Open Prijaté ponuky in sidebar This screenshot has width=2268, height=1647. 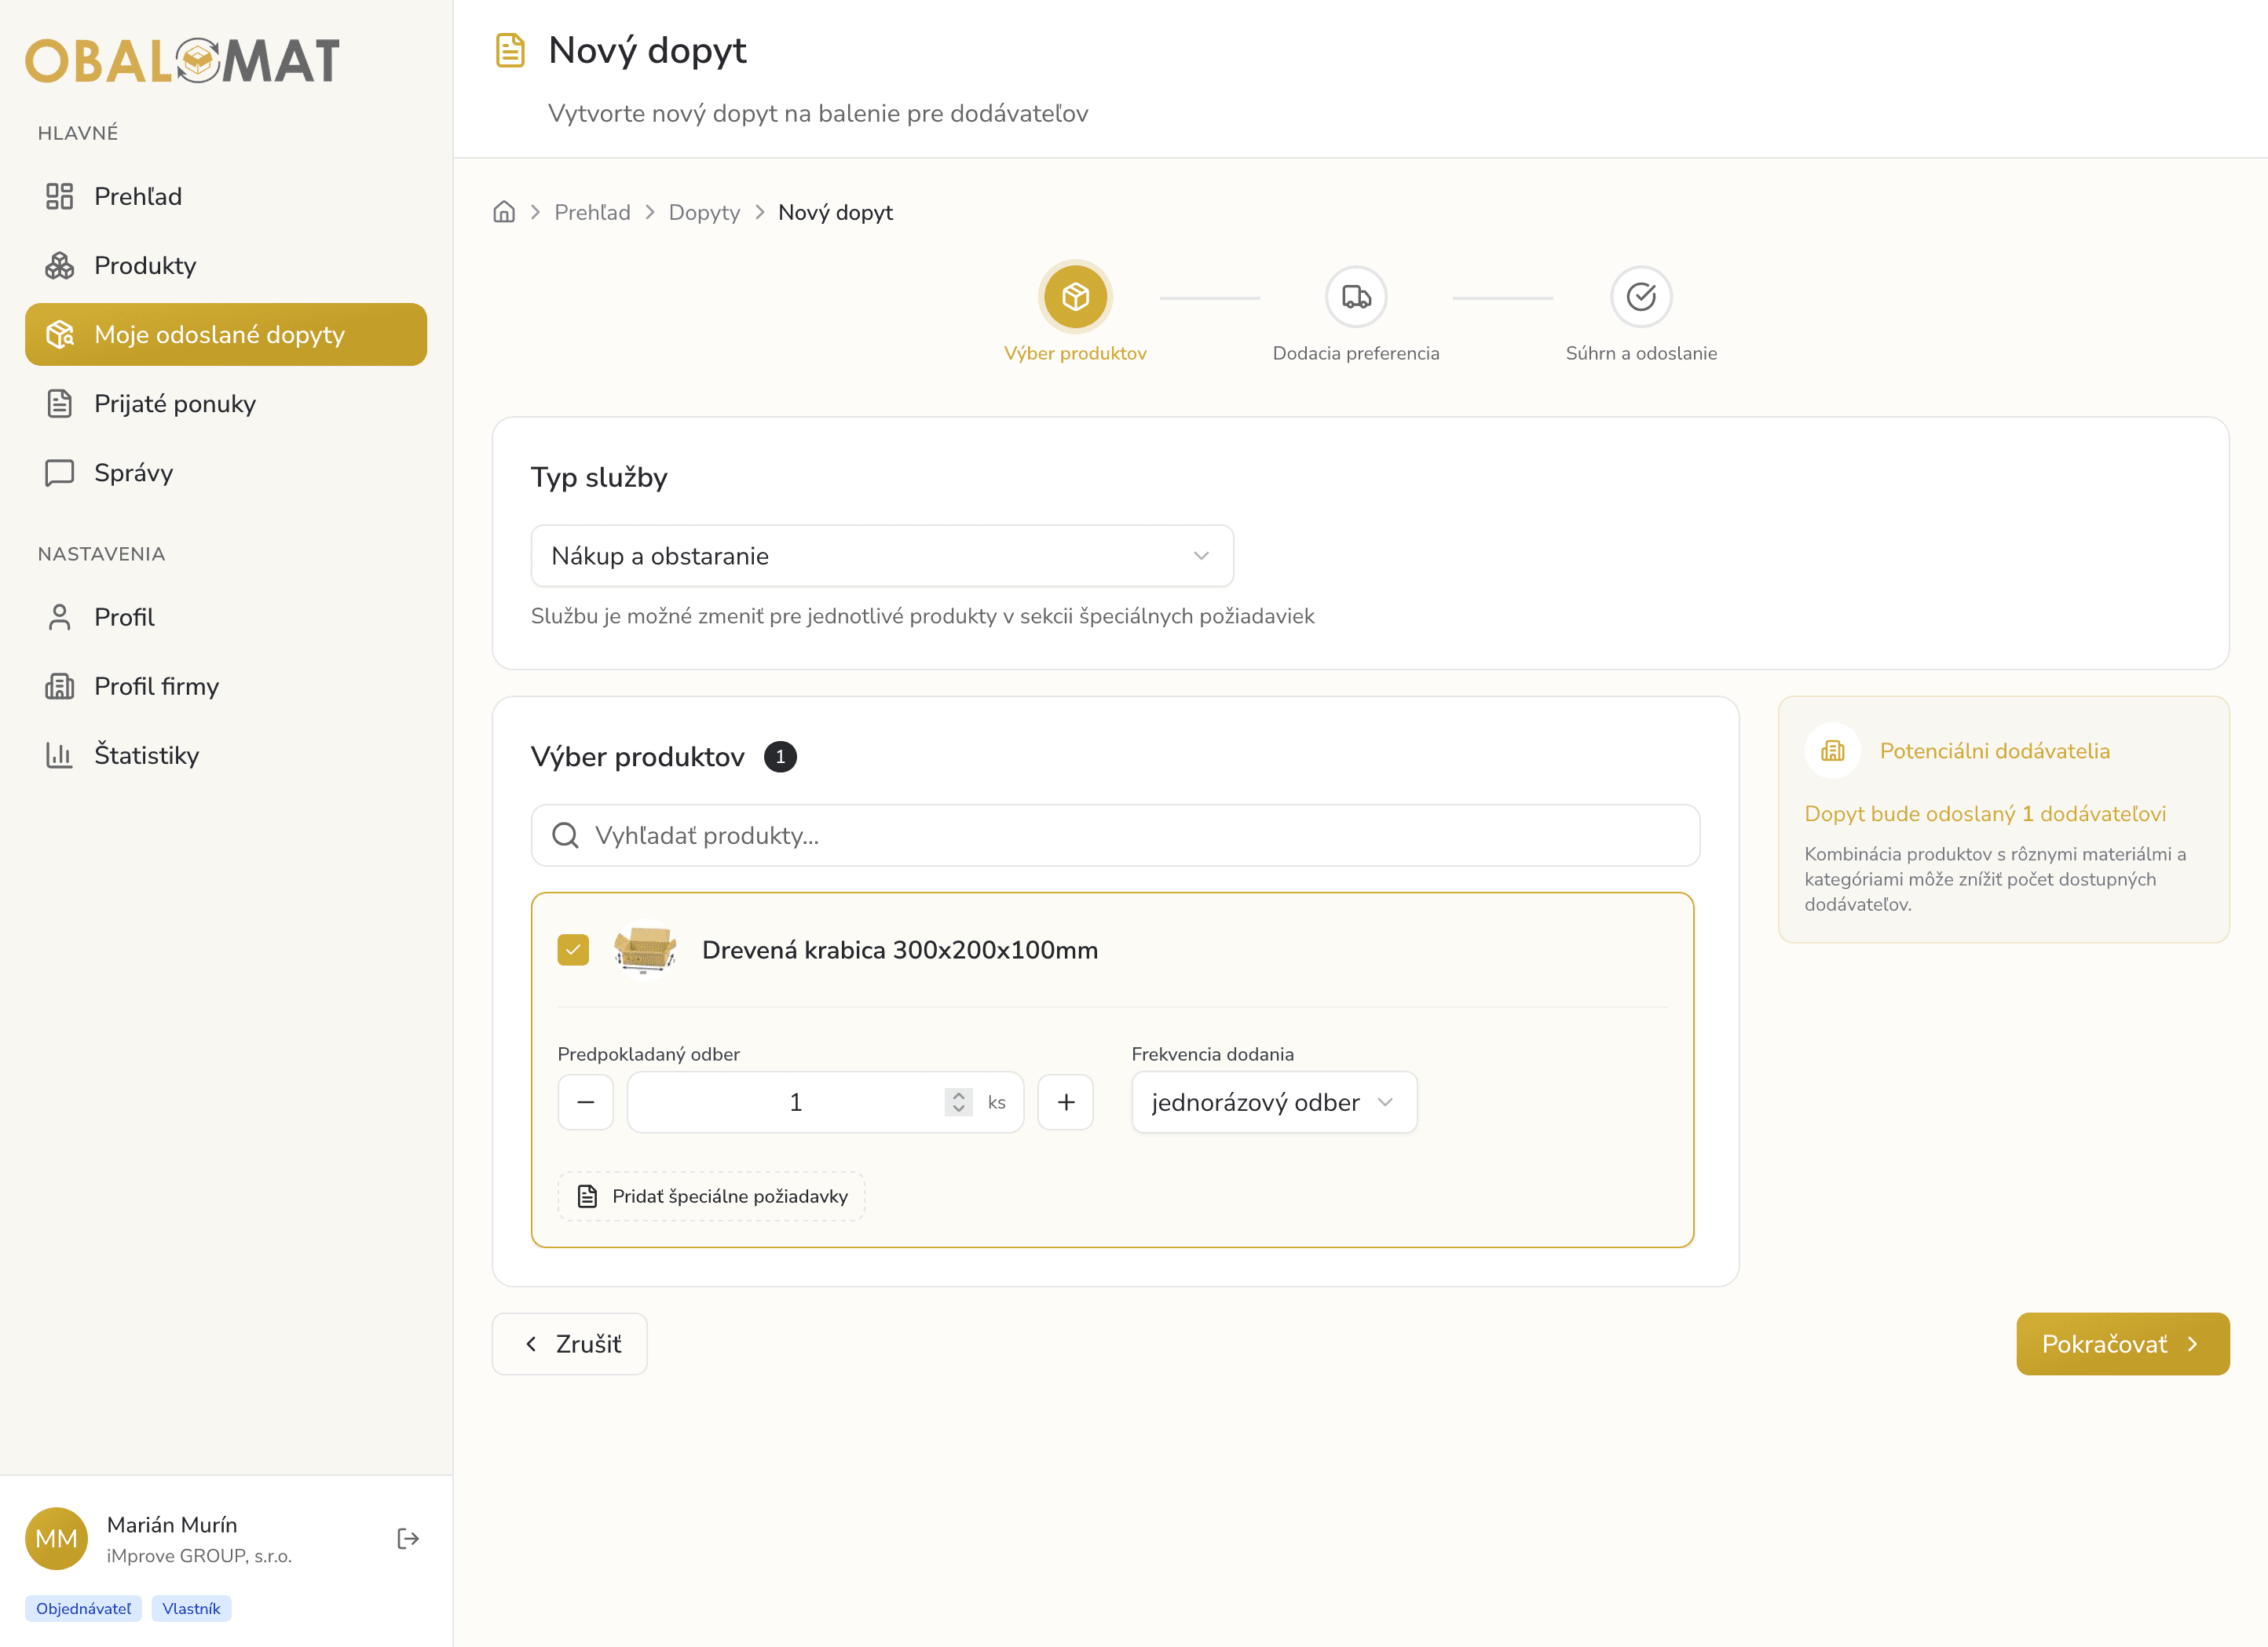point(175,404)
